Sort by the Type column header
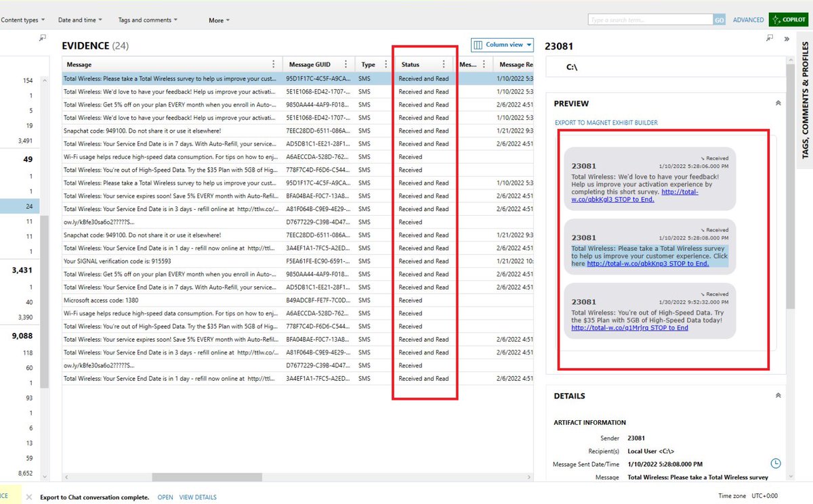813x504 pixels. pos(368,64)
